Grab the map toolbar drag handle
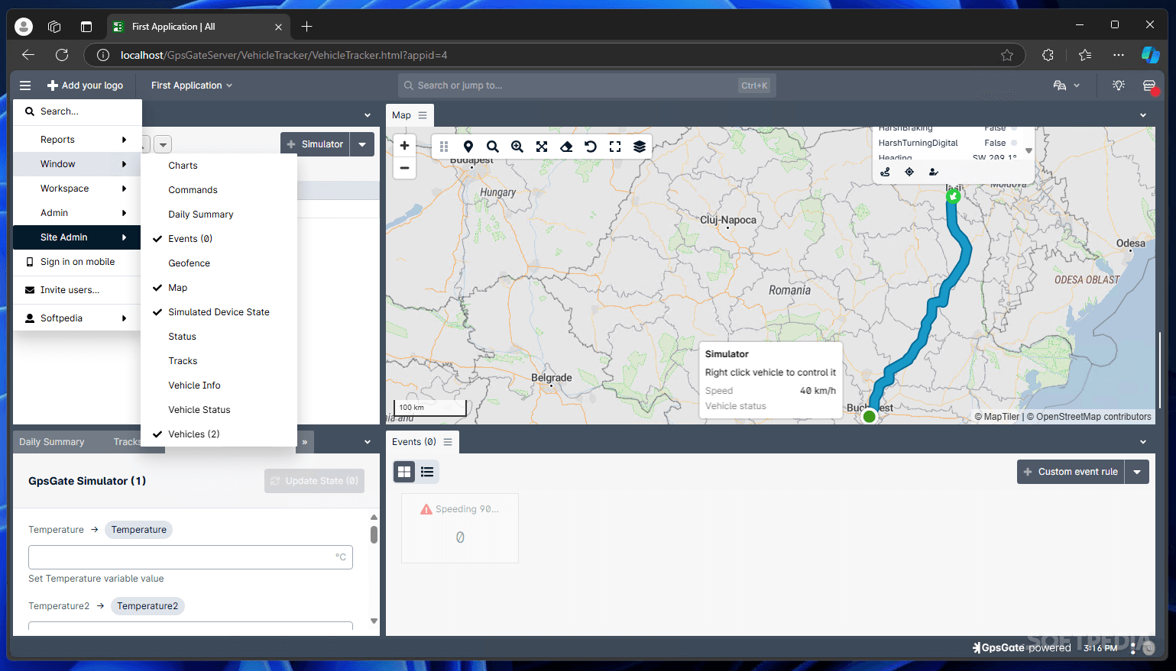 click(x=444, y=147)
